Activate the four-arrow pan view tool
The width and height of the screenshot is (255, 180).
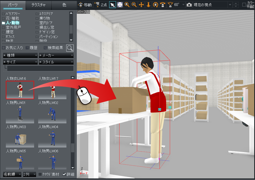[x=141, y=5]
